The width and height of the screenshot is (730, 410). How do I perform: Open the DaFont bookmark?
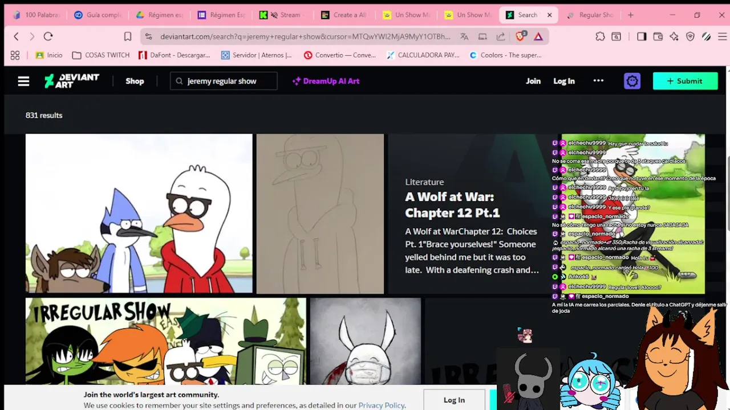click(174, 55)
